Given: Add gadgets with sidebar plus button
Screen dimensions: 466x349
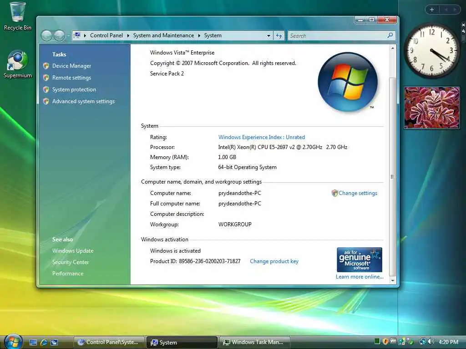Looking at the screenshot, I should (x=432, y=10).
